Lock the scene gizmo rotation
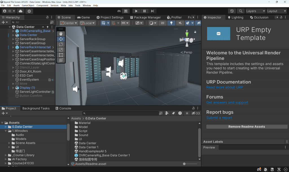289x172 pixels. (195, 32)
